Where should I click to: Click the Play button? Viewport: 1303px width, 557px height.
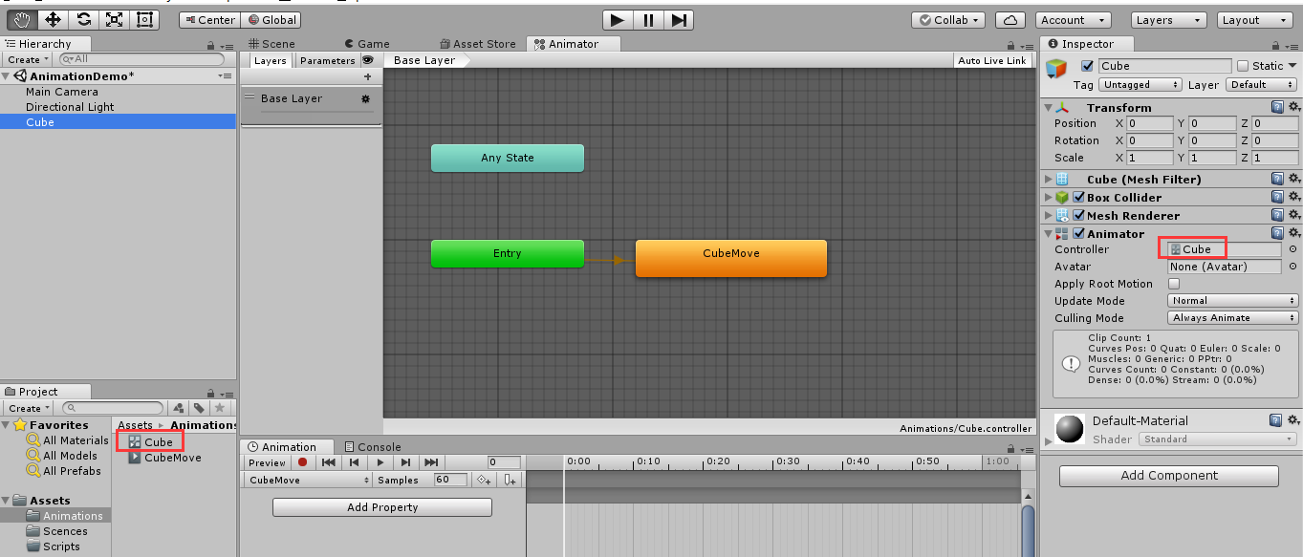[618, 19]
